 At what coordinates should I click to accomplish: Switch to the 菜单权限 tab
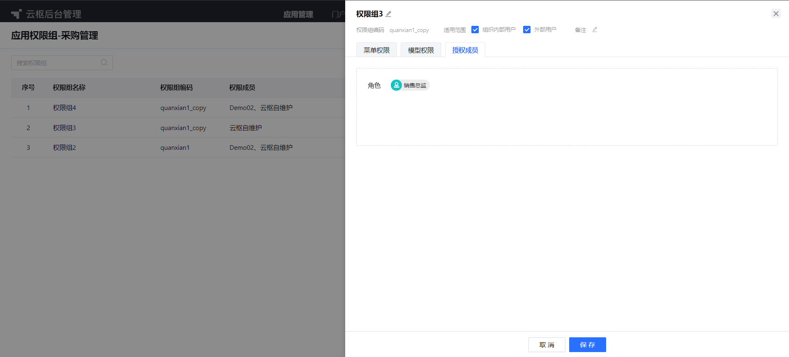coord(376,50)
